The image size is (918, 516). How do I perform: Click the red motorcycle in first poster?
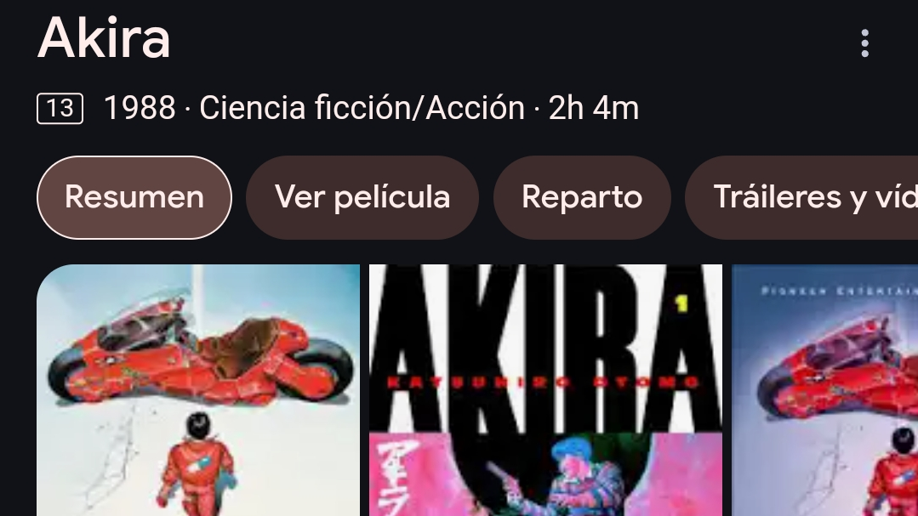(x=201, y=353)
